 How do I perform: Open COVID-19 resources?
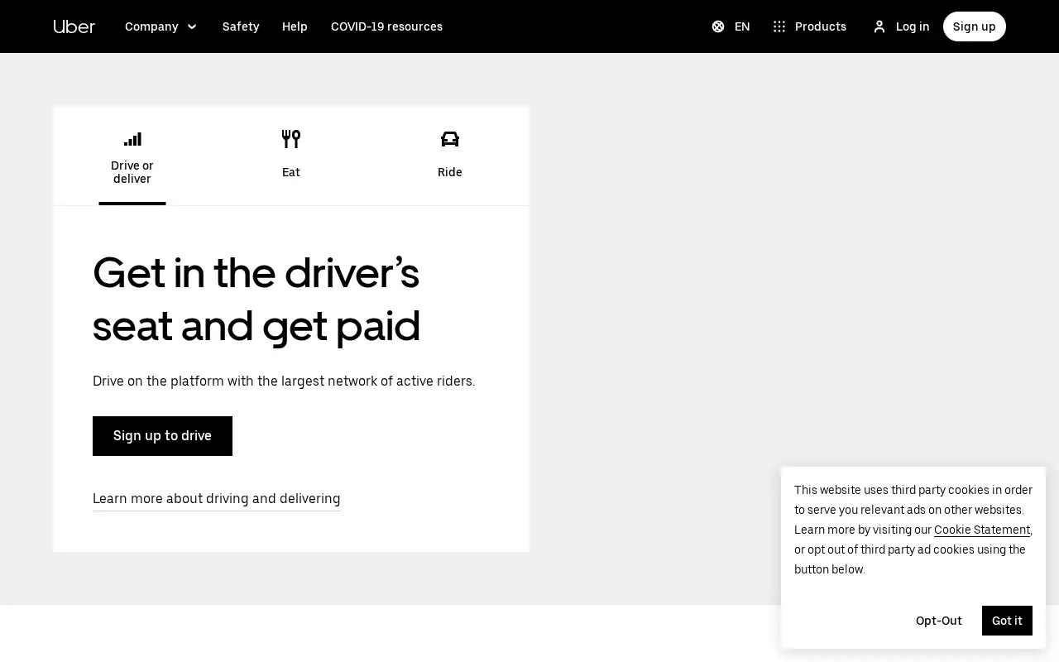(x=386, y=26)
